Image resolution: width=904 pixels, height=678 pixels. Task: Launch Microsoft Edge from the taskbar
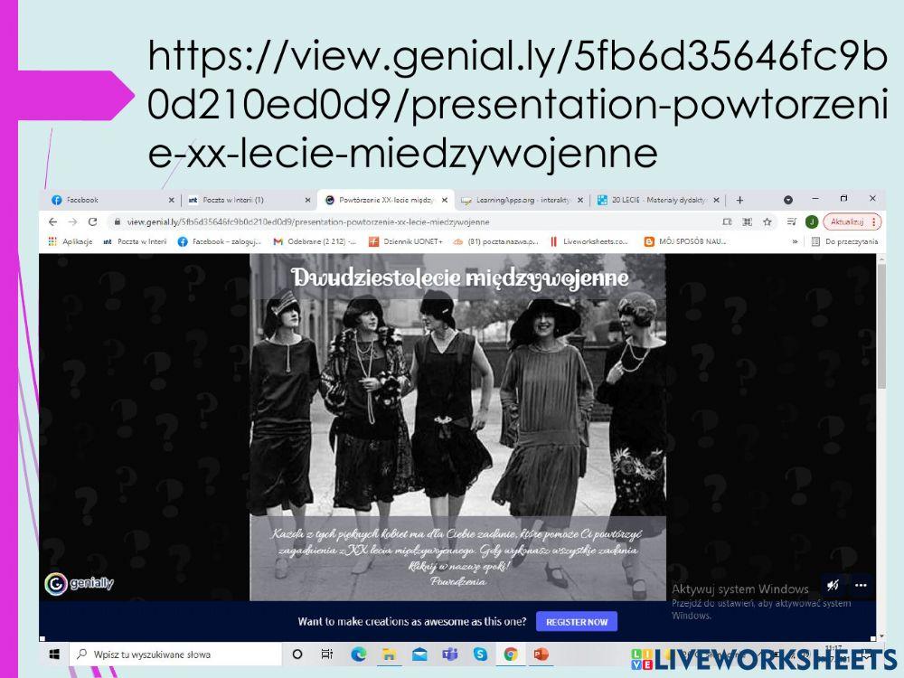click(358, 654)
